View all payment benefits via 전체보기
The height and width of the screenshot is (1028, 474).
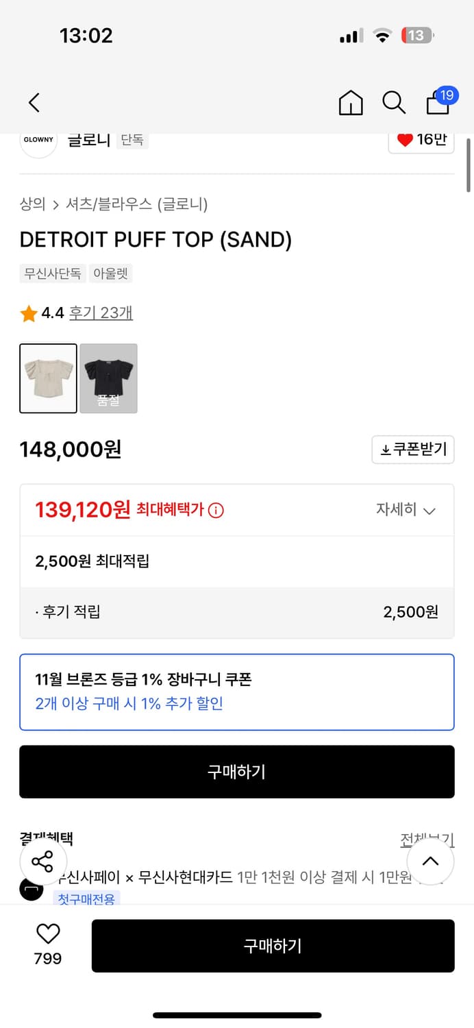[427, 838]
